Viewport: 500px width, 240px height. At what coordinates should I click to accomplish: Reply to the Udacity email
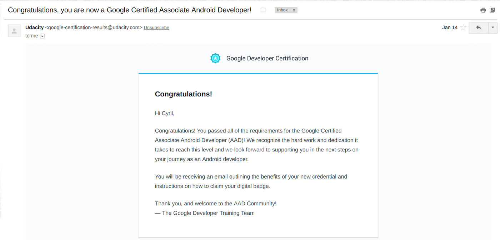pos(479,27)
